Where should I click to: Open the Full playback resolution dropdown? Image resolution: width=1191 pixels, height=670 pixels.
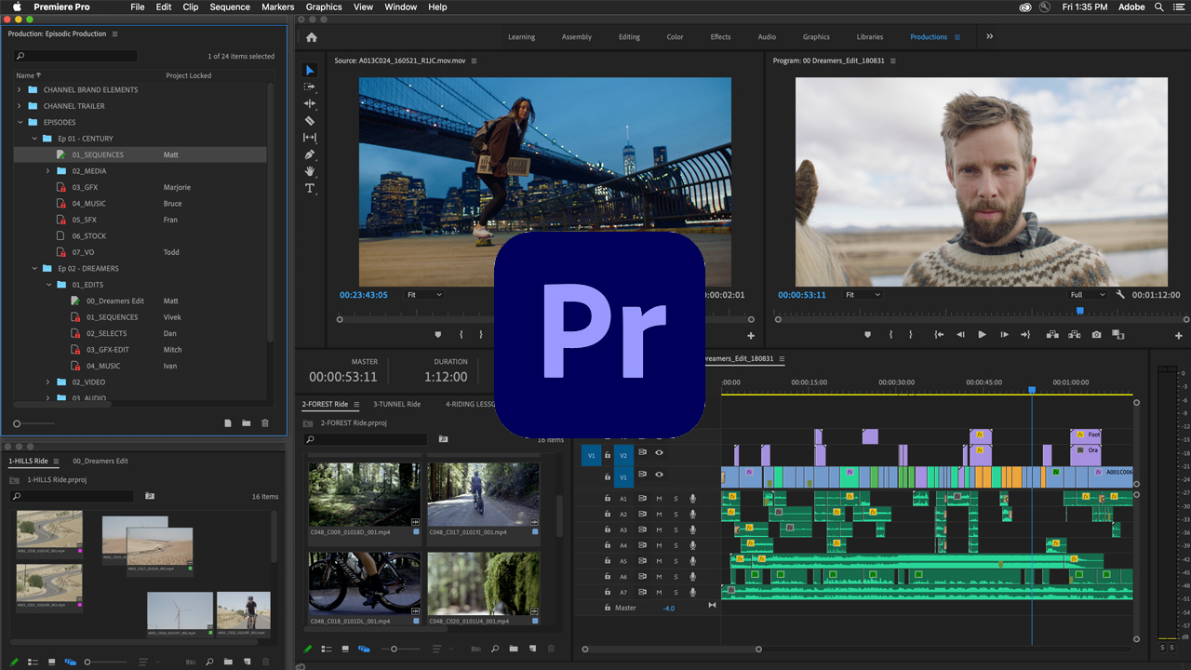(x=1087, y=295)
